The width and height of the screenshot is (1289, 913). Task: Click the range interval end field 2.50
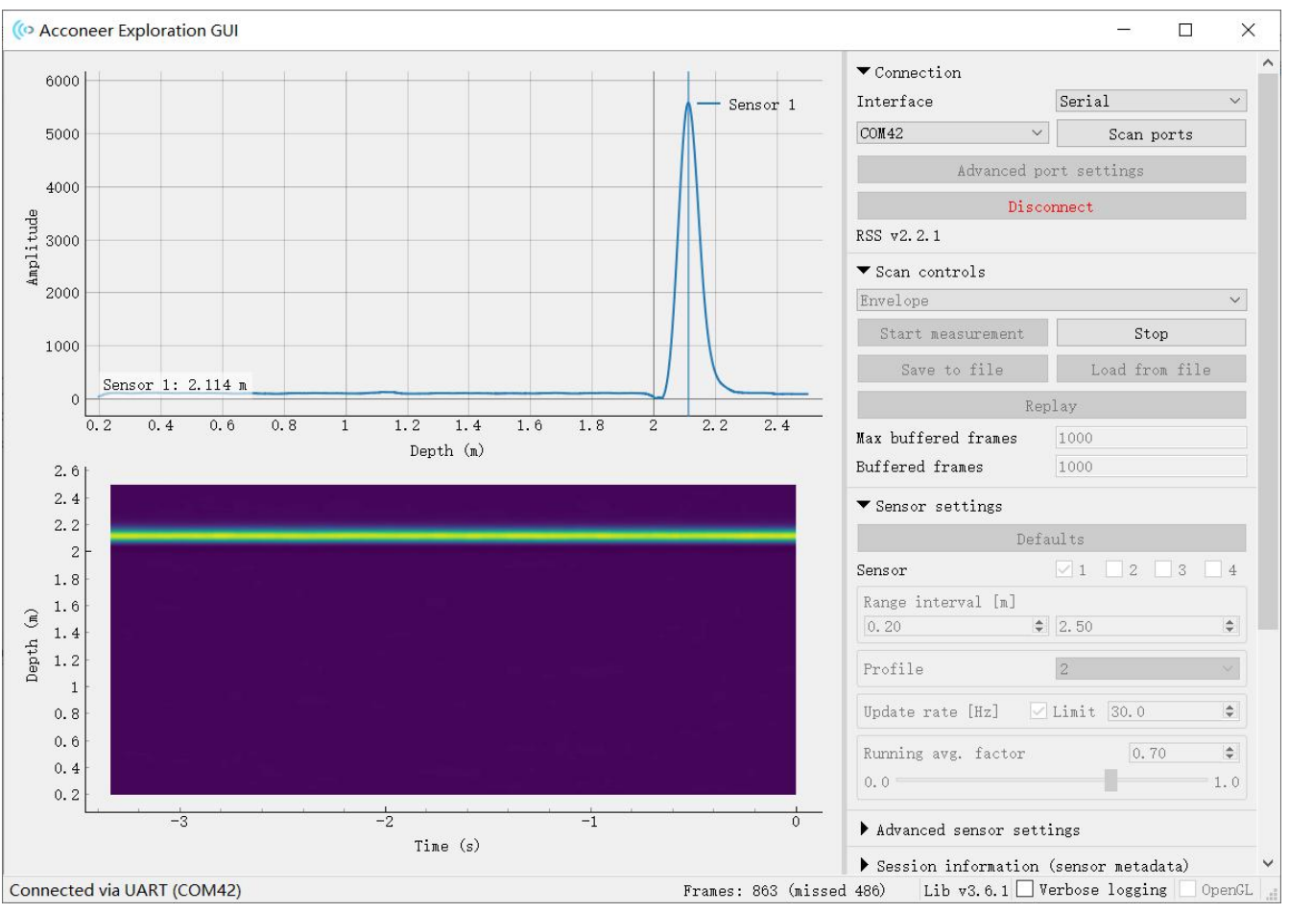click(x=1148, y=626)
